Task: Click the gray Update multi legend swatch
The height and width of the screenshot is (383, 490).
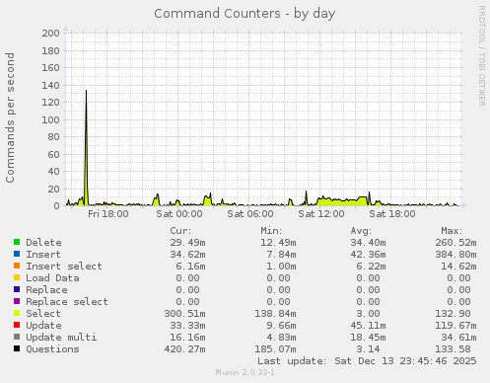Action: (17, 337)
